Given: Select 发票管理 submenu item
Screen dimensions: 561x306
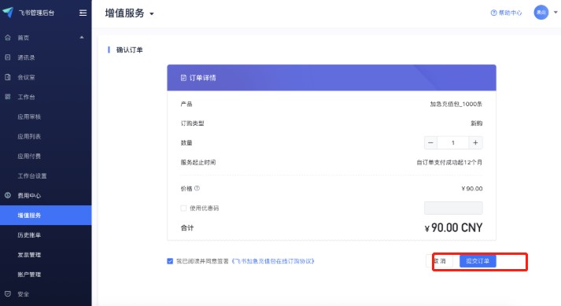Looking at the screenshot, I should tap(29, 254).
